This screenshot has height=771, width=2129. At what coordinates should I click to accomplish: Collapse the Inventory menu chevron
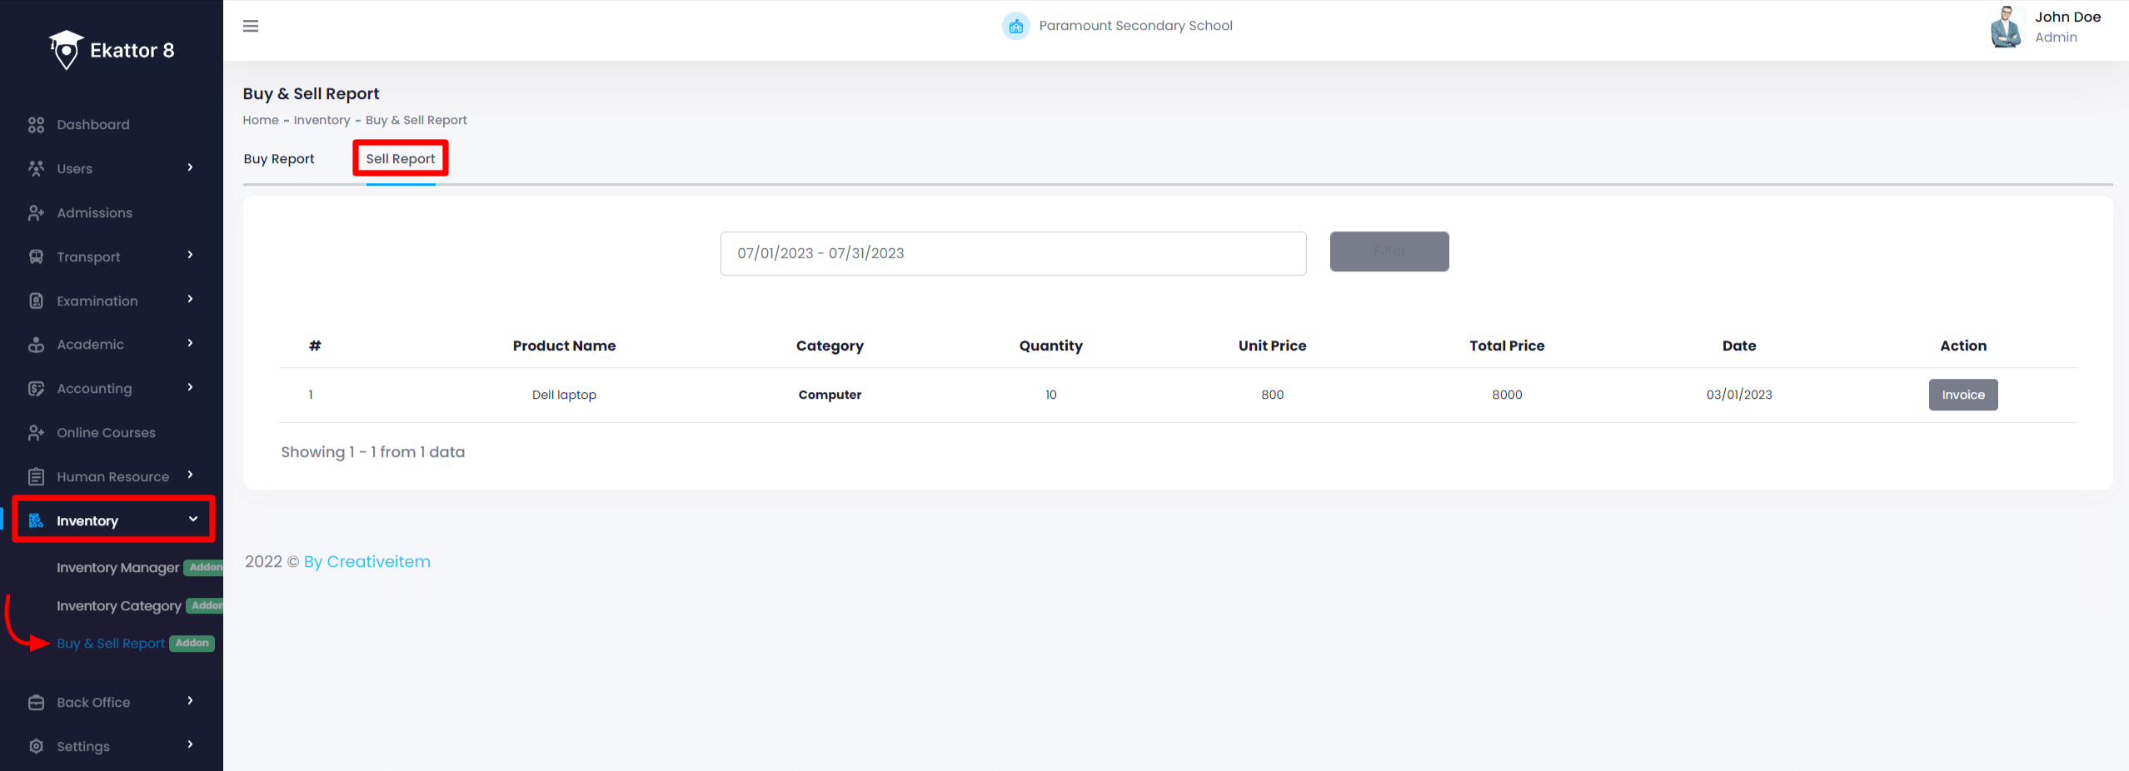pos(193,520)
